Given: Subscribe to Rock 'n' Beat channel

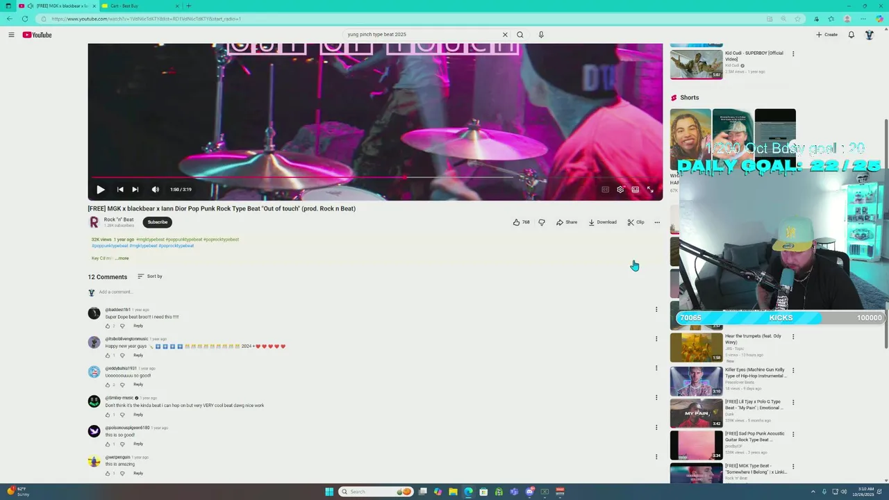Looking at the screenshot, I should point(158,222).
